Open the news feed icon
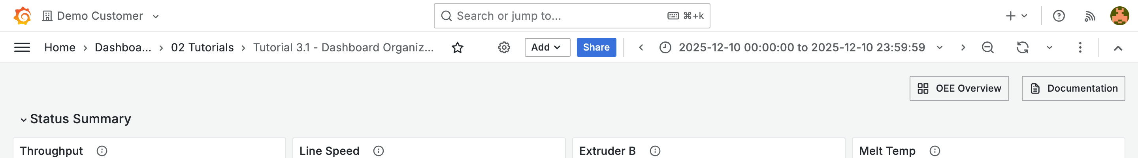1138x158 pixels. coord(1089,16)
